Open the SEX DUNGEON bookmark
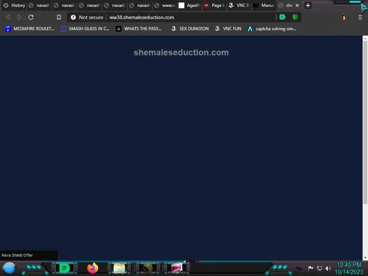Viewport: 368px width, 276px height. (190, 29)
